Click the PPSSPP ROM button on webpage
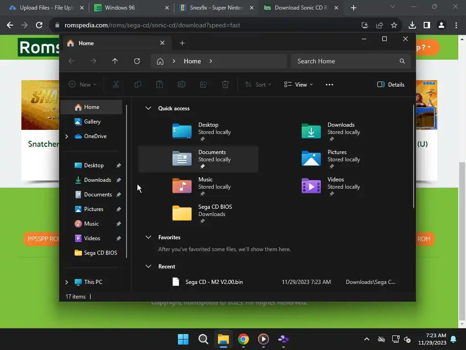The width and height of the screenshot is (466, 350). click(x=41, y=239)
